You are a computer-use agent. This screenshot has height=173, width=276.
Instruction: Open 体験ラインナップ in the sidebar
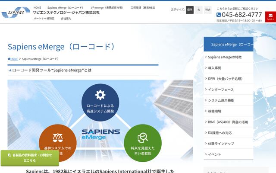(x=229, y=143)
